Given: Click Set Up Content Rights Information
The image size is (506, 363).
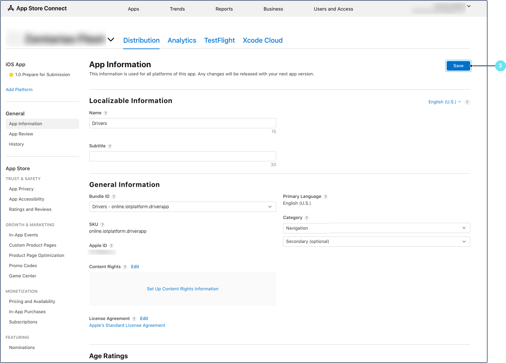Looking at the screenshot, I should click(x=183, y=289).
